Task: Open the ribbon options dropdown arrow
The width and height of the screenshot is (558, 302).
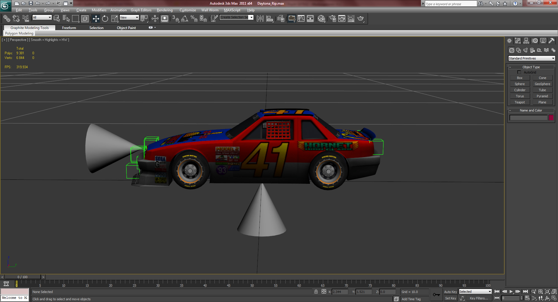Action: pos(155,28)
